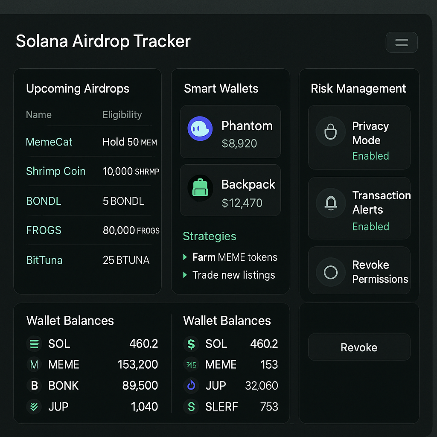Click MEME balance 153,200

tap(138, 364)
